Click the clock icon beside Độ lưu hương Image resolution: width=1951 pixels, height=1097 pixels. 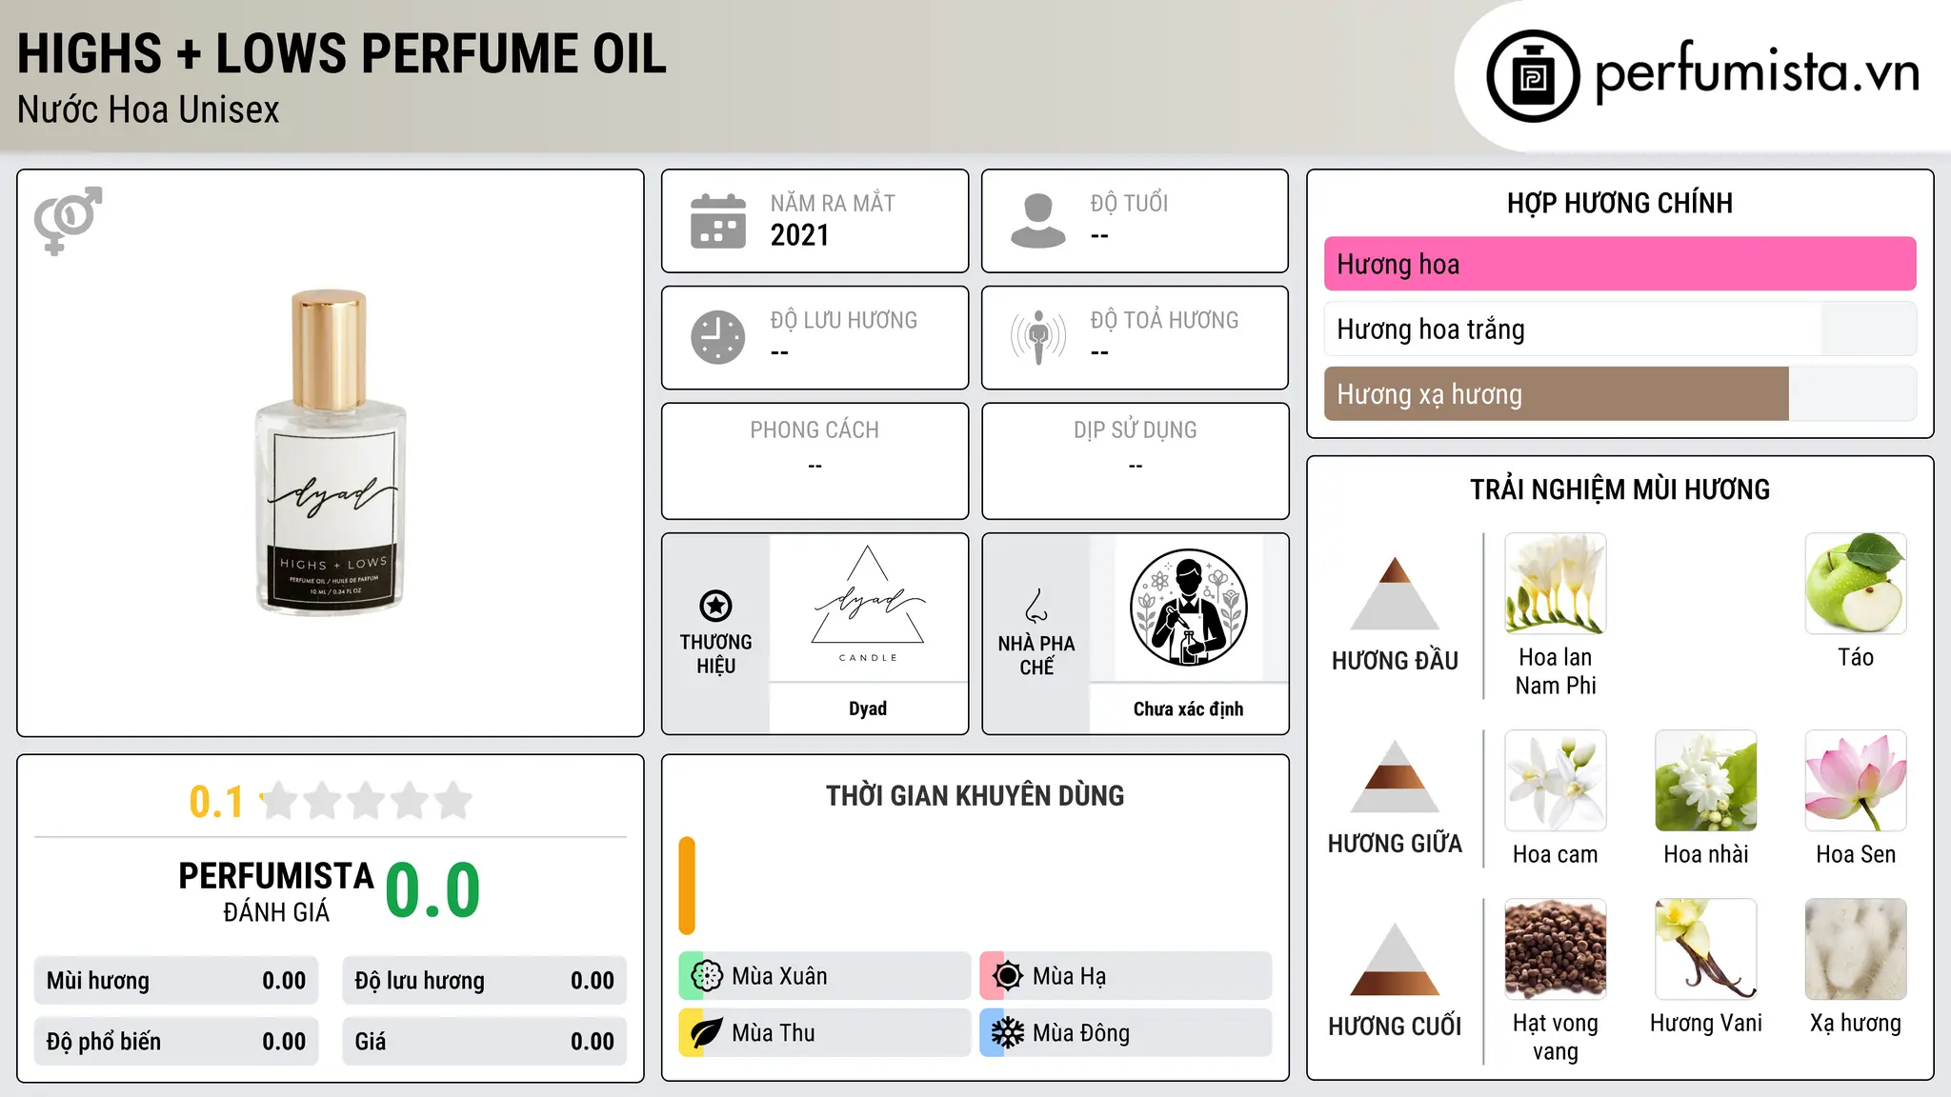[x=718, y=337]
